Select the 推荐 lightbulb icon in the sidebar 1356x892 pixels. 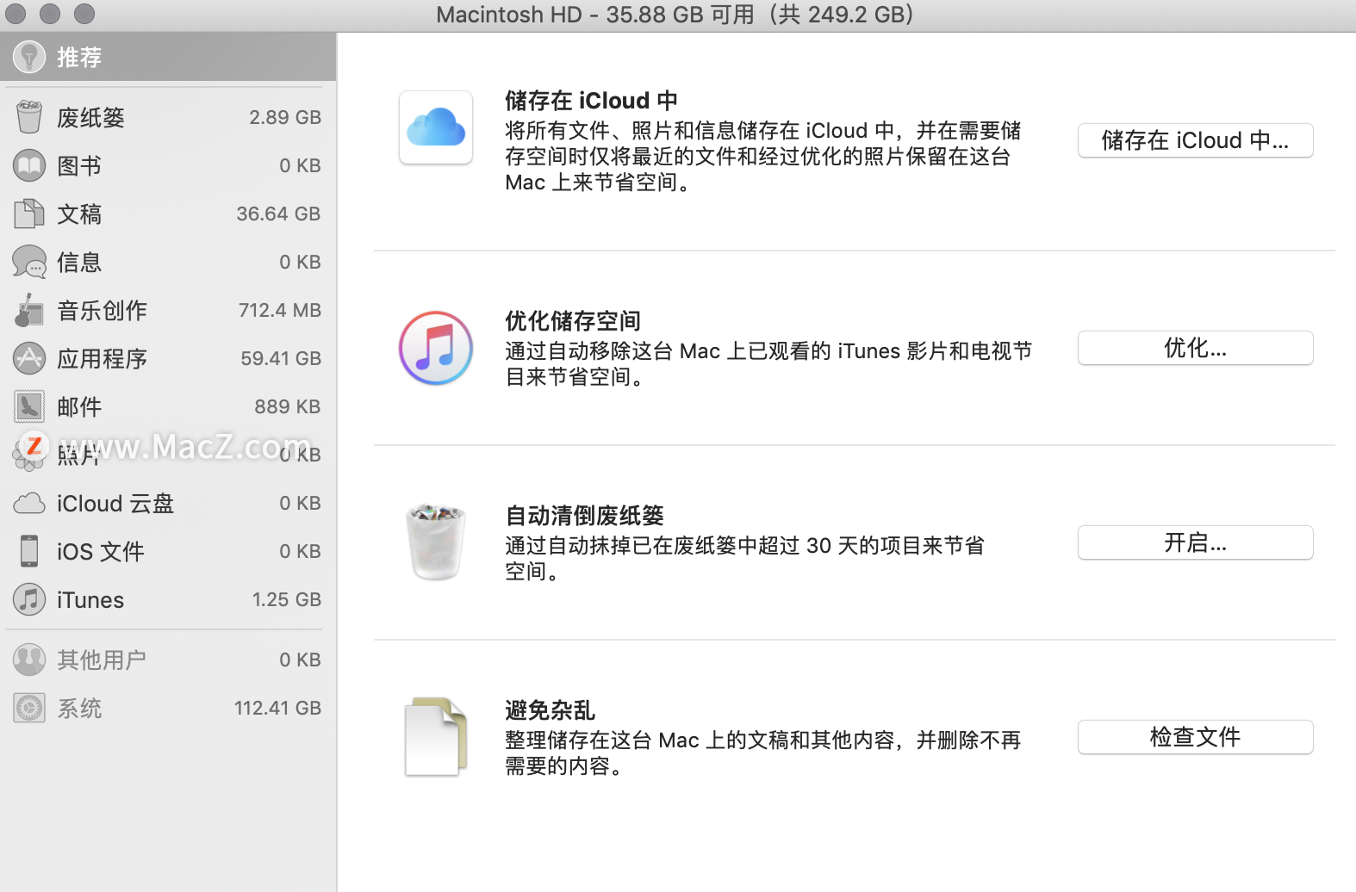29,57
